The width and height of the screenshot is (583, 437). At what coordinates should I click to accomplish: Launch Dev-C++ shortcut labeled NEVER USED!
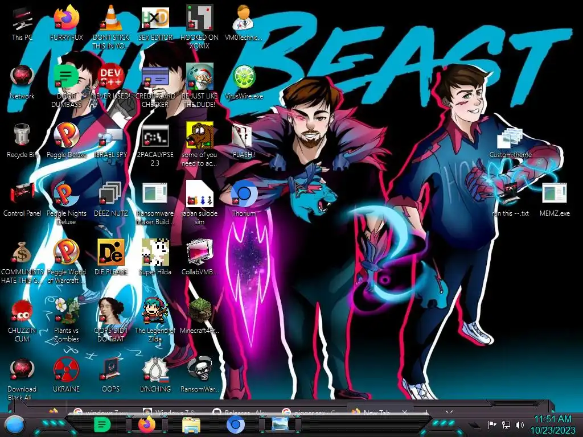click(x=111, y=81)
